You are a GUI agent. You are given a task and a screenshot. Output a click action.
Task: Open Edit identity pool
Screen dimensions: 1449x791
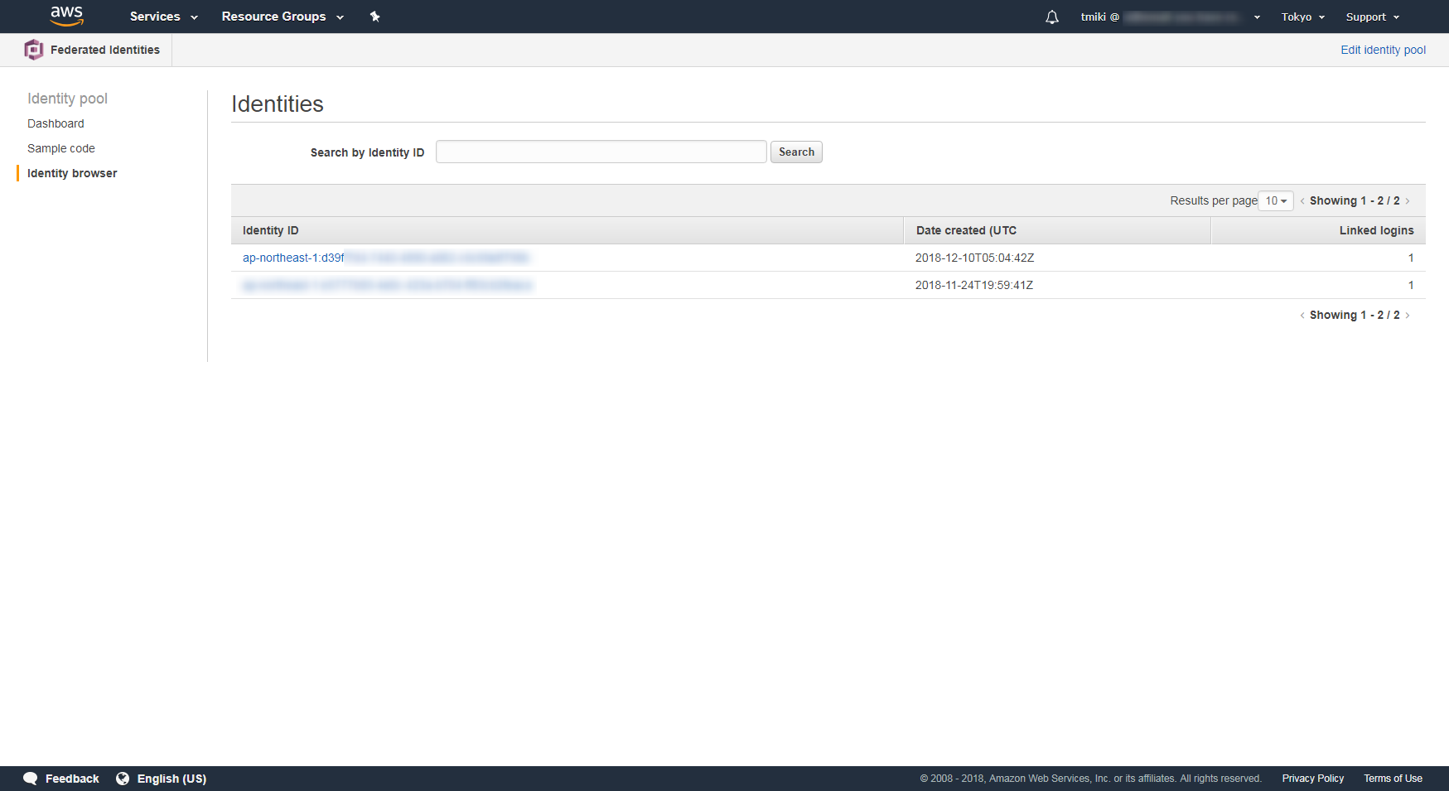point(1383,50)
